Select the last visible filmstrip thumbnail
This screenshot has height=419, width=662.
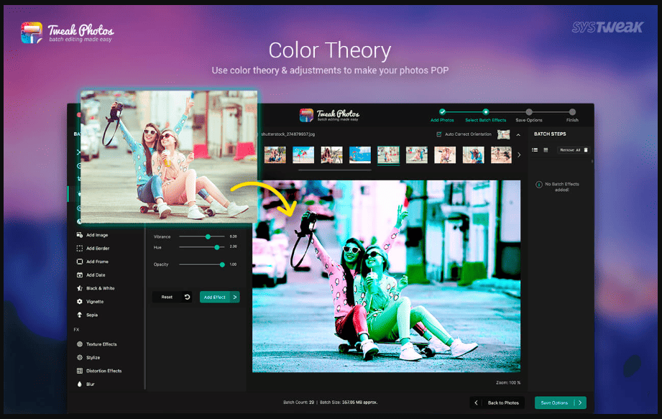(501, 155)
